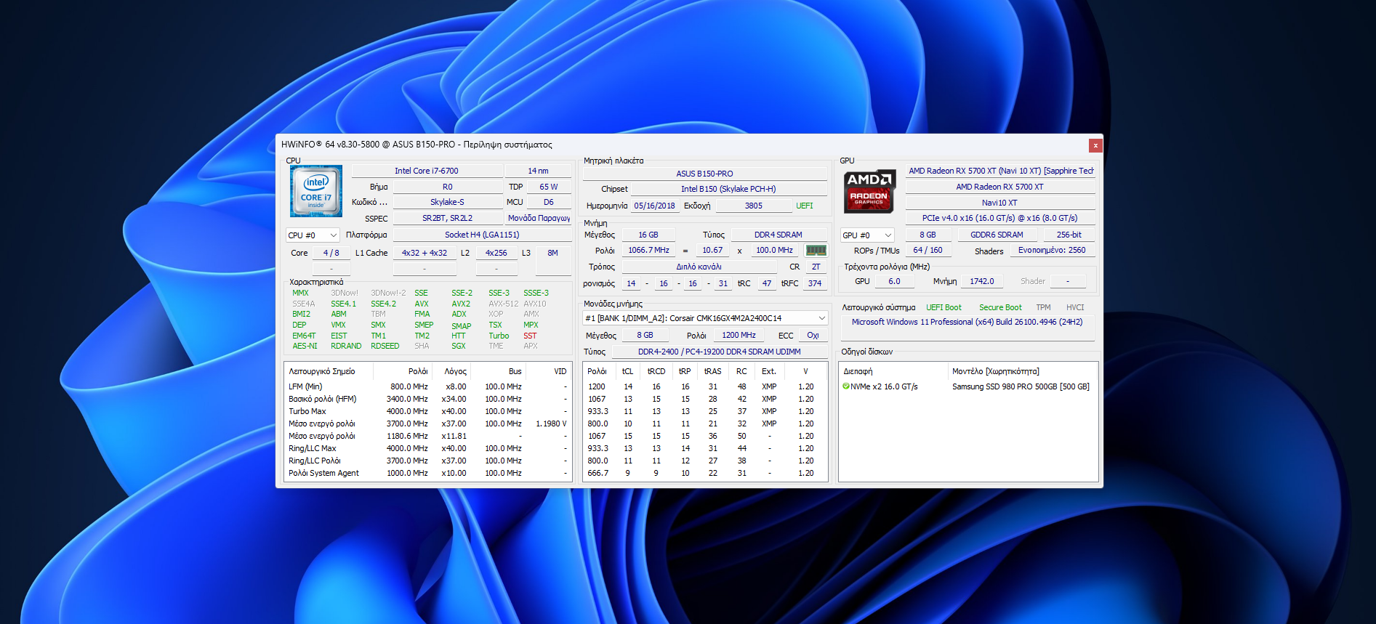1376x624 pixels.
Task: Click the Διεπαφή column header in drives list
Action: click(x=893, y=371)
